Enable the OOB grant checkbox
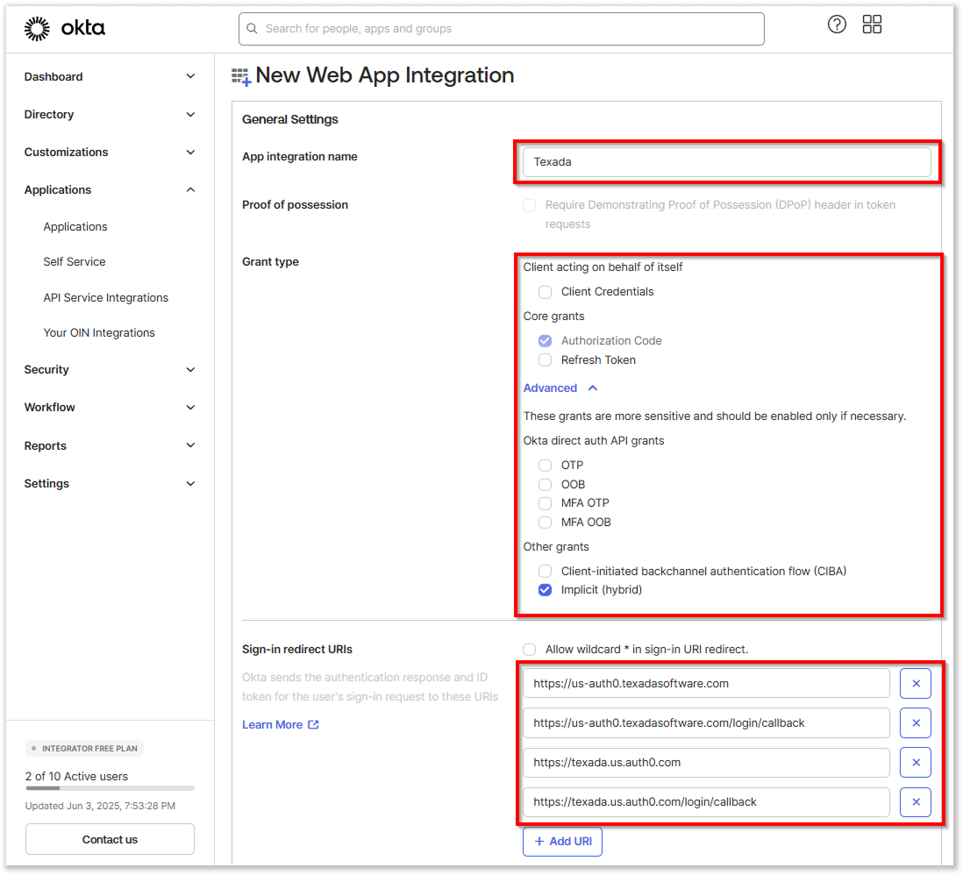This screenshot has width=963, height=875. (x=545, y=485)
